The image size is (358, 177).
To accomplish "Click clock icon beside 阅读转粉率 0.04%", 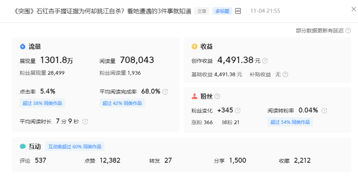I will pos(324,111).
